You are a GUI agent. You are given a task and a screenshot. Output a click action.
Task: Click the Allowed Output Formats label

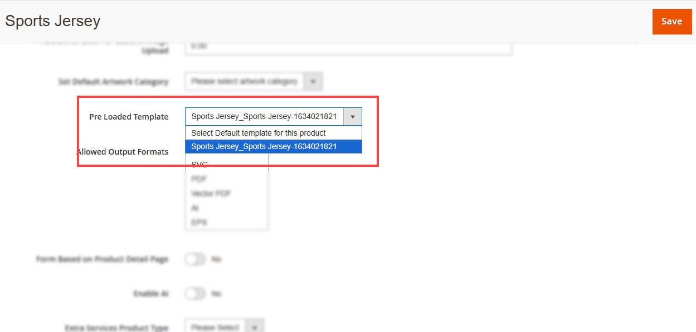[x=123, y=152]
